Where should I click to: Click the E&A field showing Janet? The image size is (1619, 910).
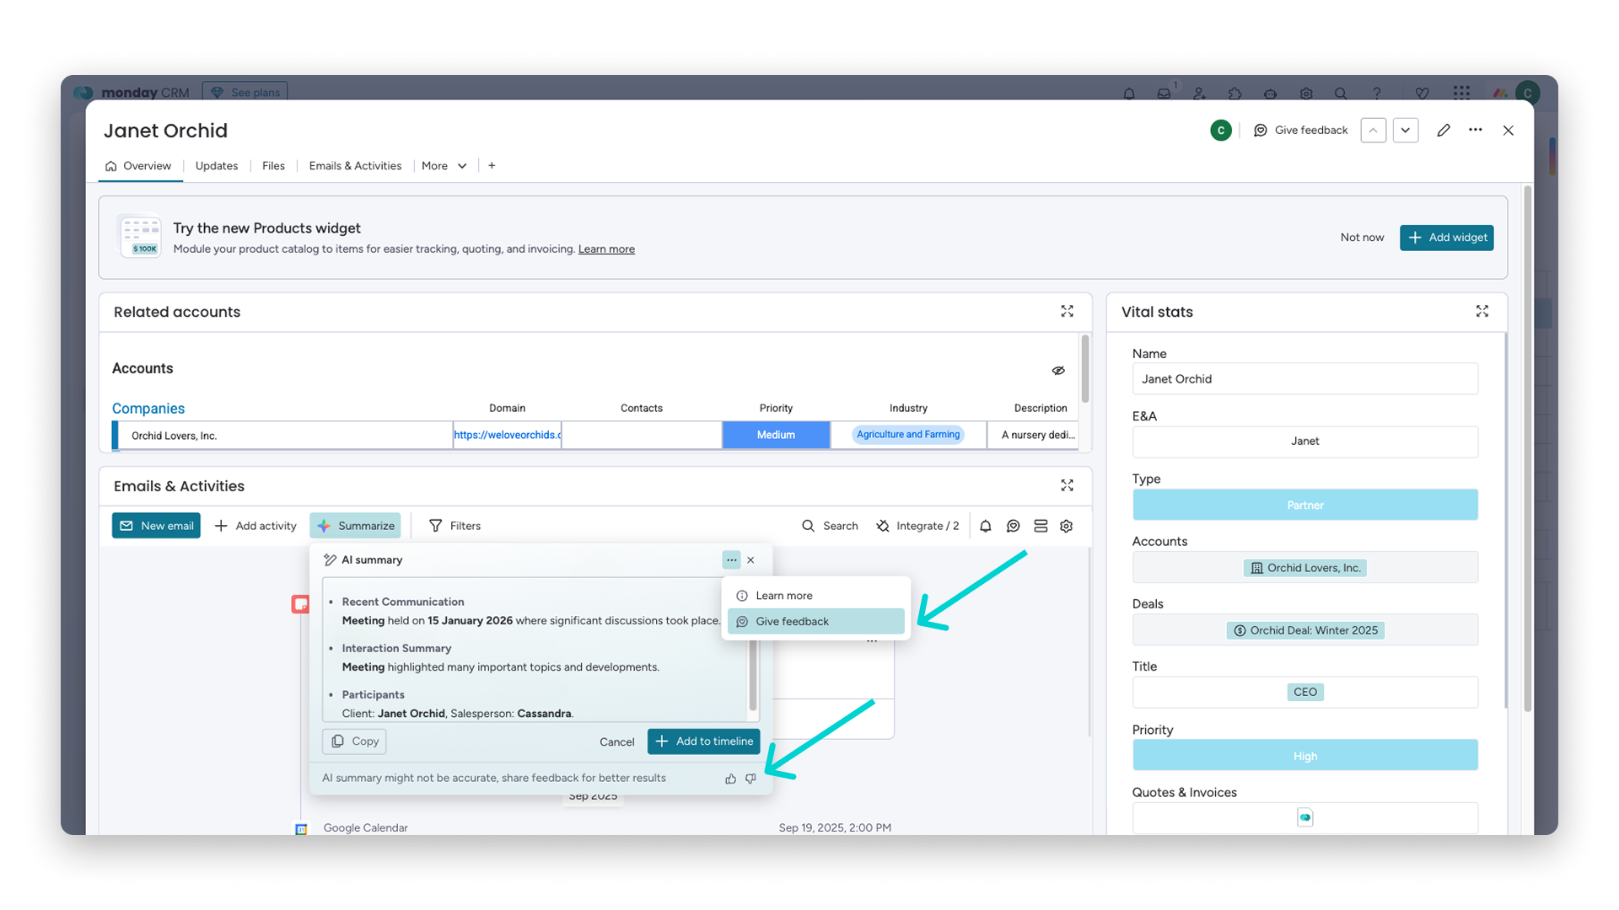click(1304, 442)
